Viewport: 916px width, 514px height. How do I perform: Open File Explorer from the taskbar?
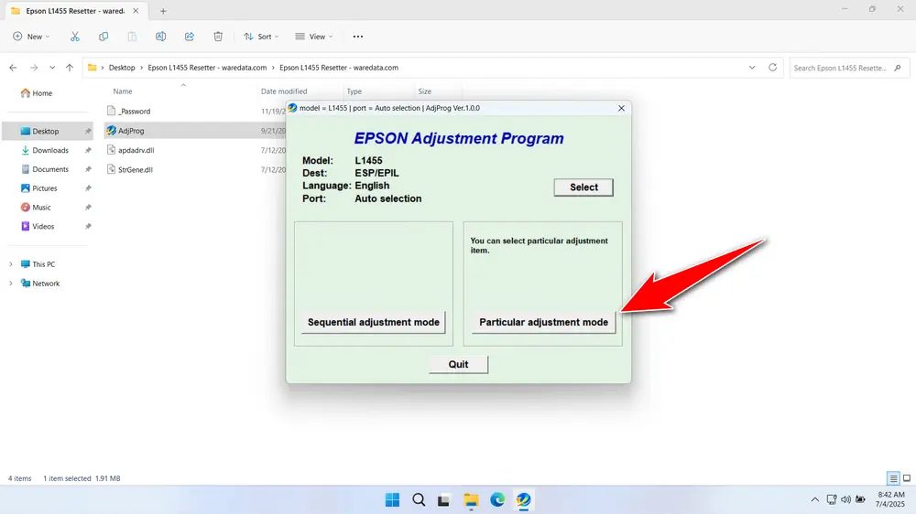471,500
